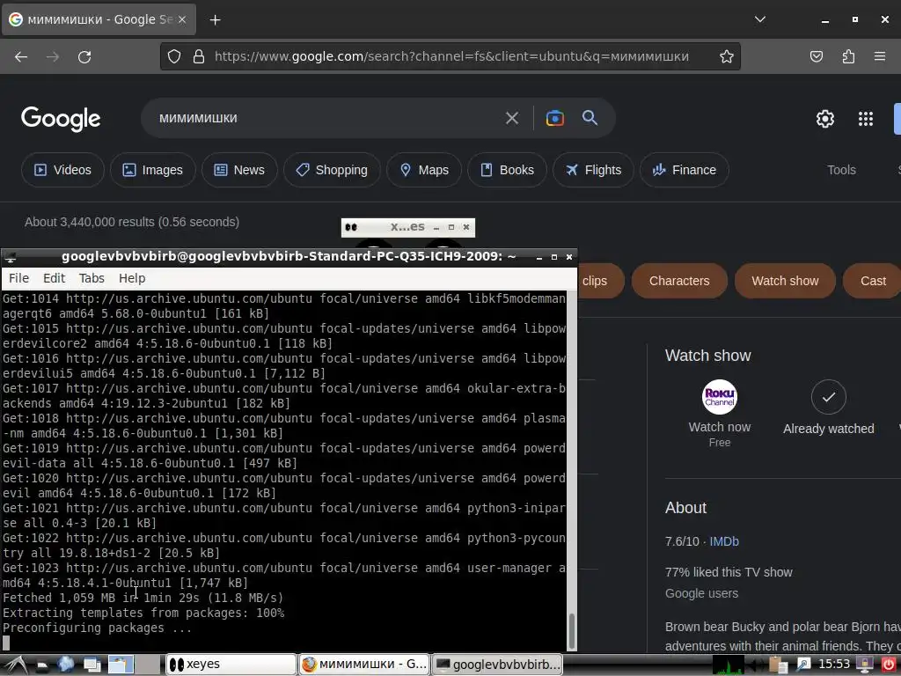Screen dimensions: 901x676
Task: Open the clipboard manager tray icon
Action: click(779, 665)
